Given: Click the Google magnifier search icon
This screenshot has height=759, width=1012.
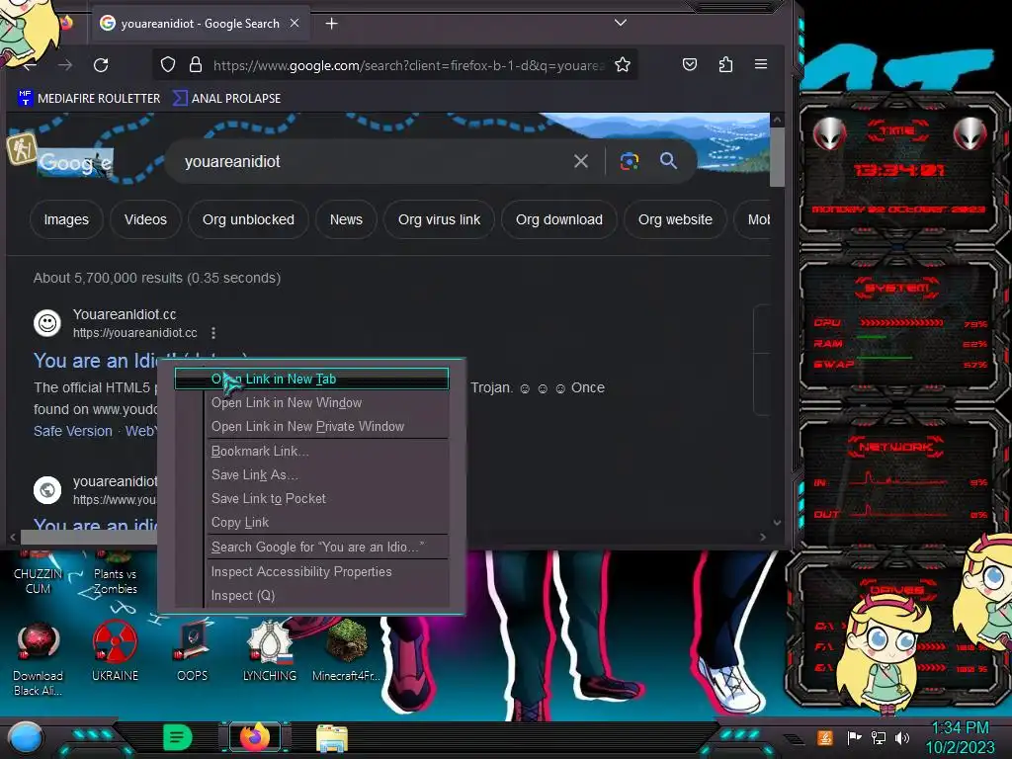Looking at the screenshot, I should [x=669, y=161].
